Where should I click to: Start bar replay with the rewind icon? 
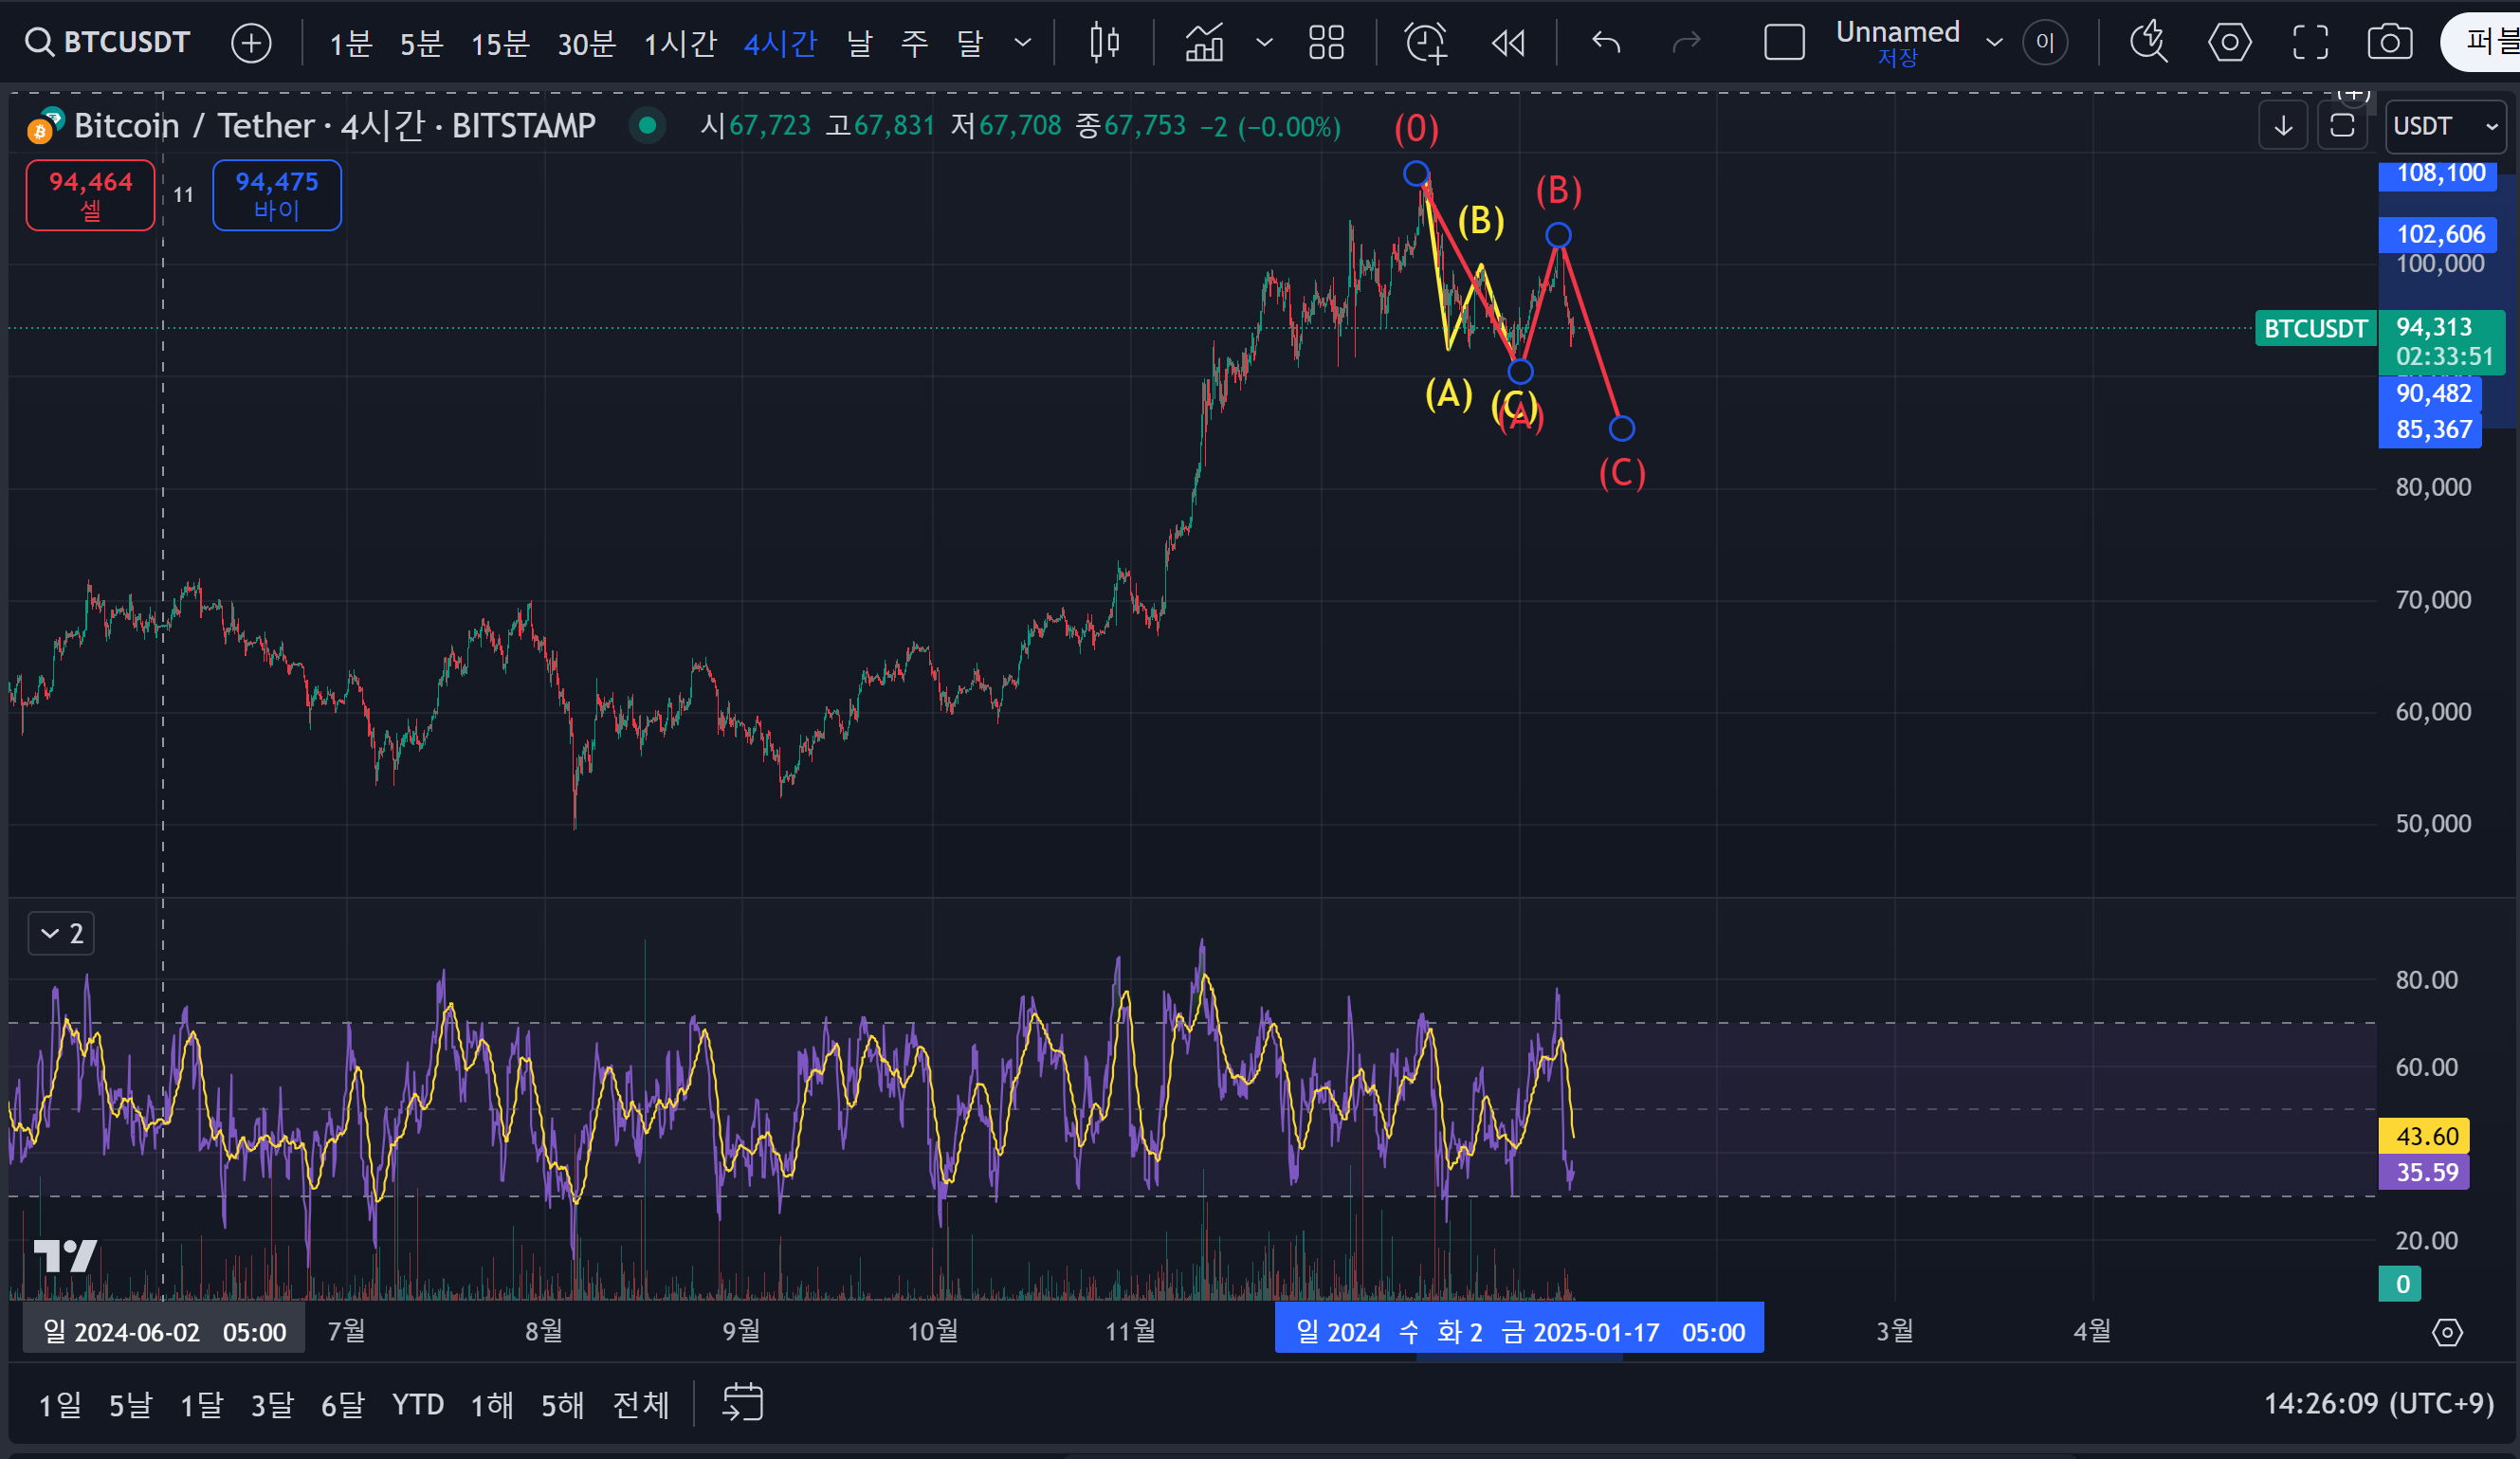[1508, 42]
